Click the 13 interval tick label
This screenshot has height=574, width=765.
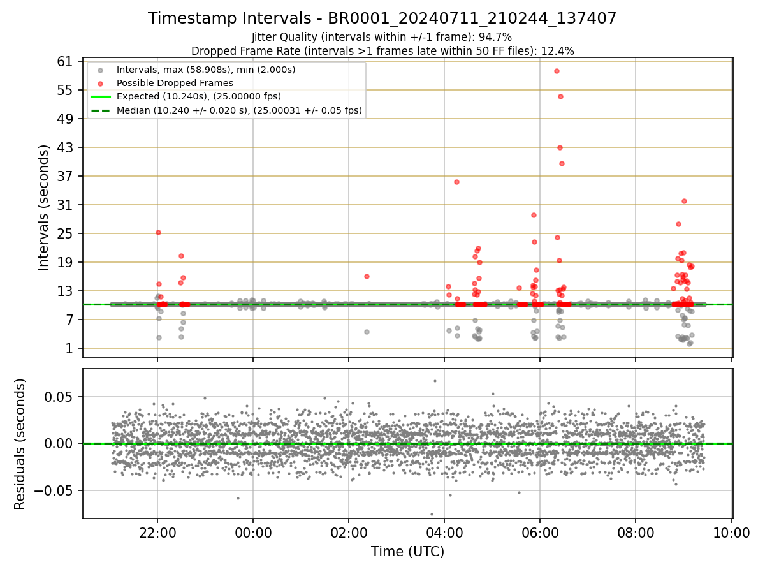point(66,291)
